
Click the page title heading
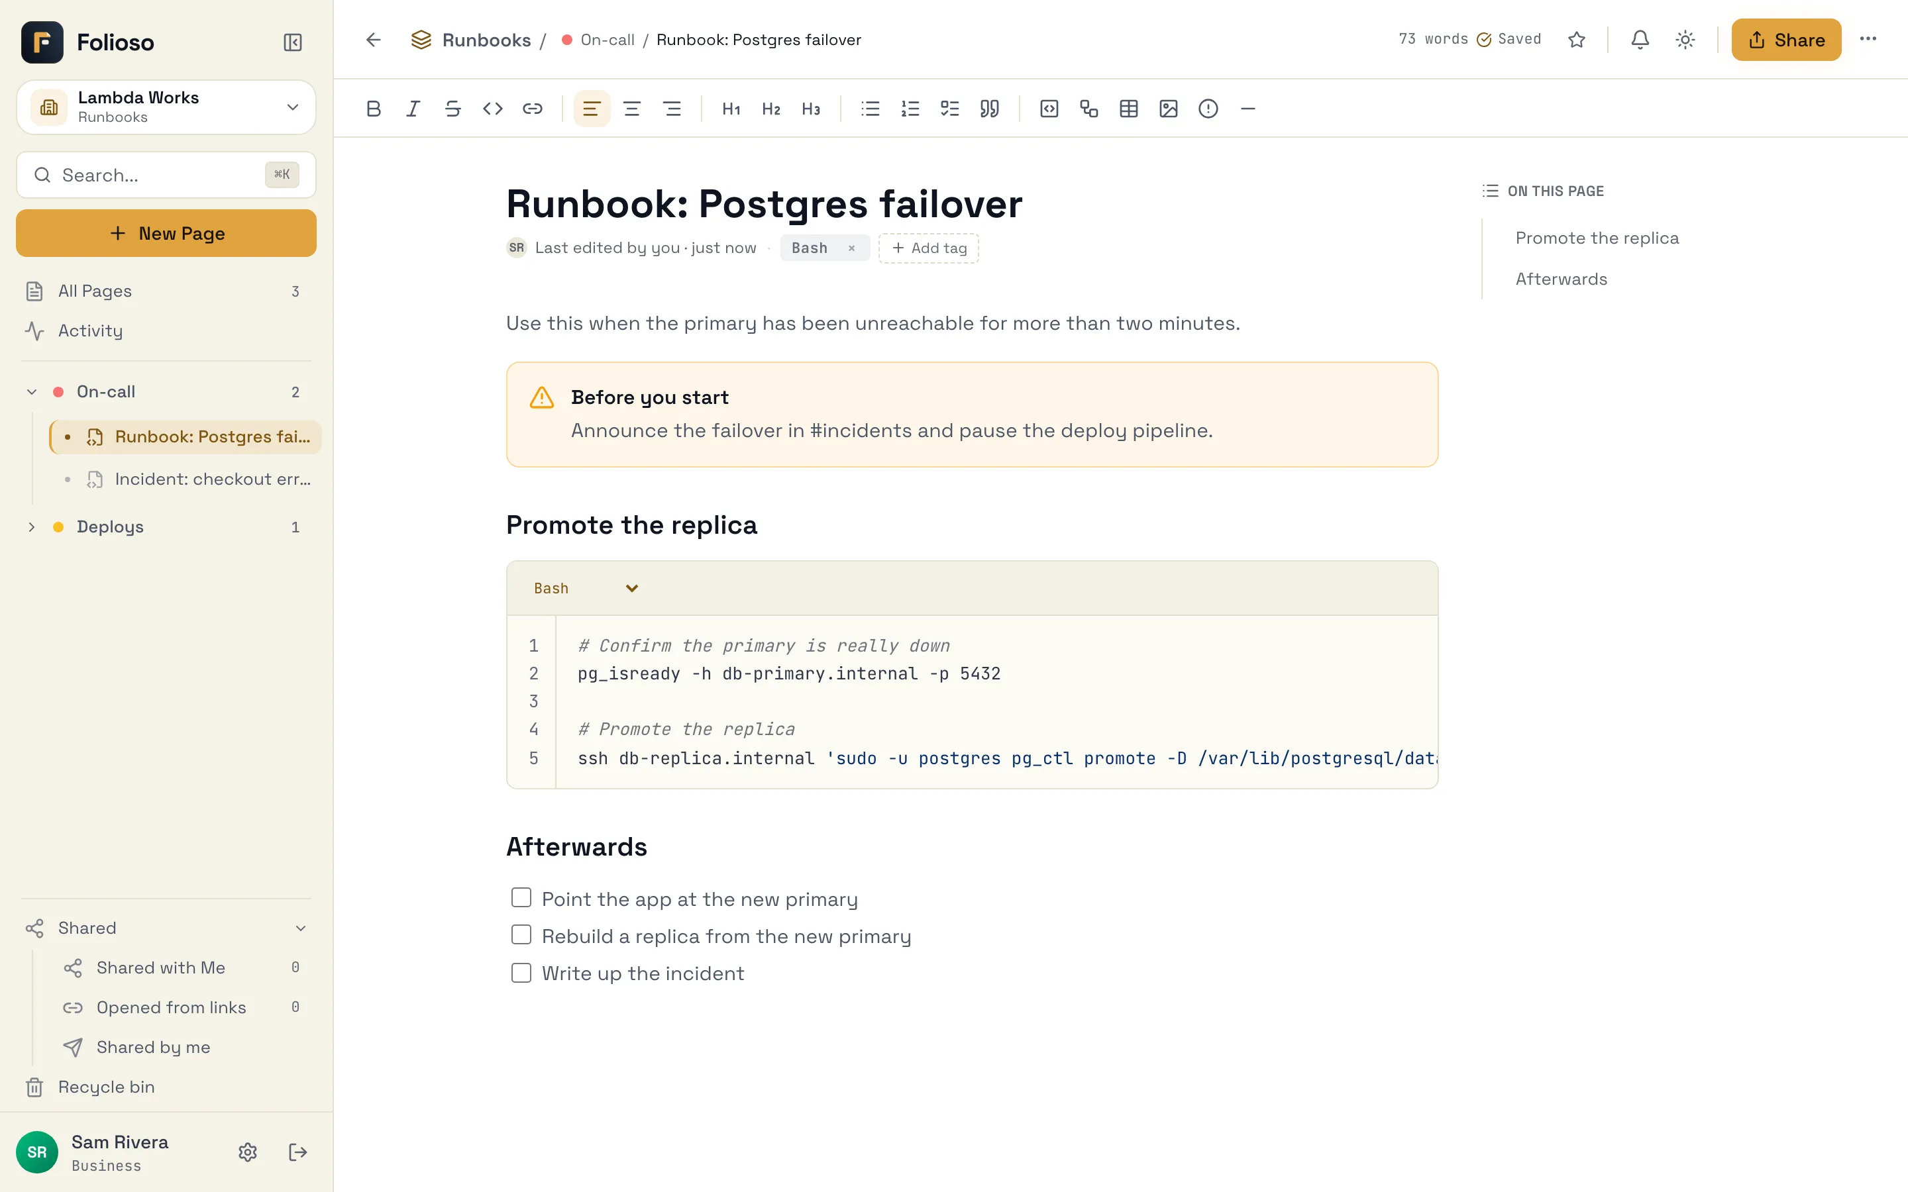tap(764, 203)
